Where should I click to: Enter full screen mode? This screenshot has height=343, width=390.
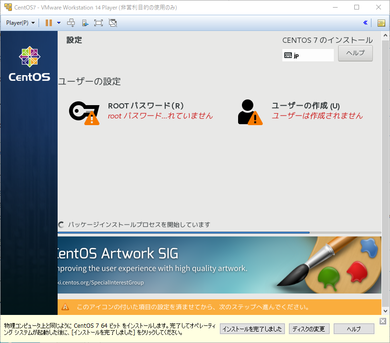99,23
